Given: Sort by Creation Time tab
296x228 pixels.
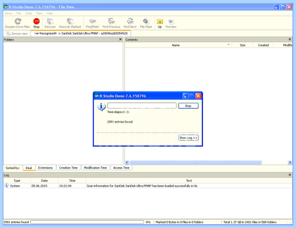Looking at the screenshot, I should pos(69,168).
